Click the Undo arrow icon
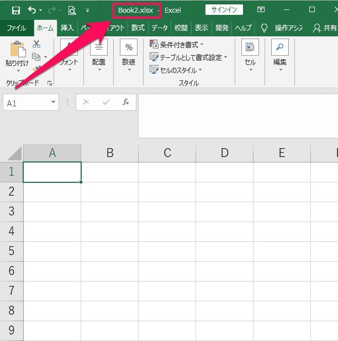Image resolution: width=338 pixels, height=341 pixels. coord(32,10)
